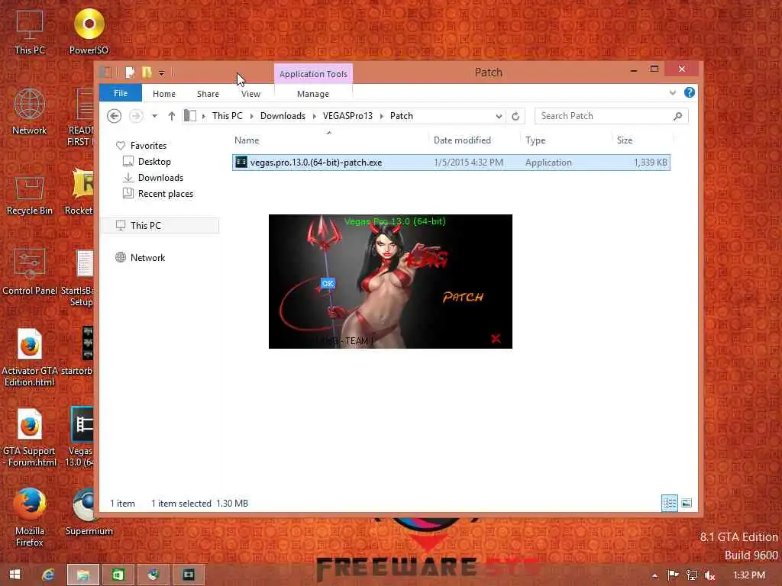Image resolution: width=782 pixels, height=586 pixels.
Task: Click Favorites in navigation pane
Action: pyautogui.click(x=148, y=146)
